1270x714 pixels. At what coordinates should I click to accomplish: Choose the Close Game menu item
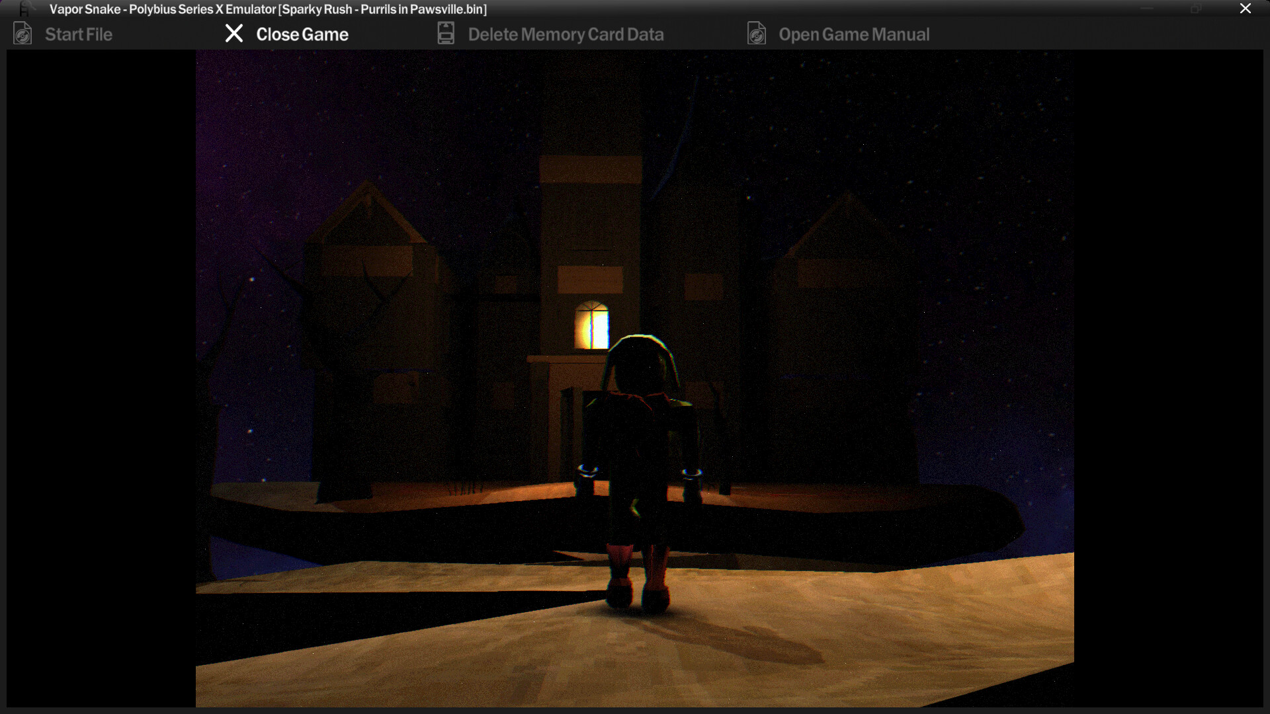302,34
